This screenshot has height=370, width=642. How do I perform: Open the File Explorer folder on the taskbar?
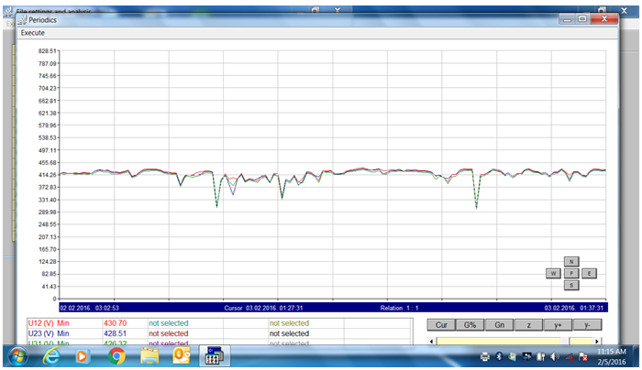(x=149, y=357)
